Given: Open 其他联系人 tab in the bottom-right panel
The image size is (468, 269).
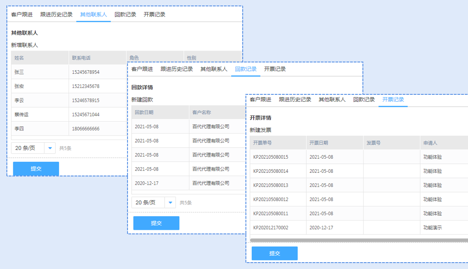Looking at the screenshot, I should [x=332, y=99].
